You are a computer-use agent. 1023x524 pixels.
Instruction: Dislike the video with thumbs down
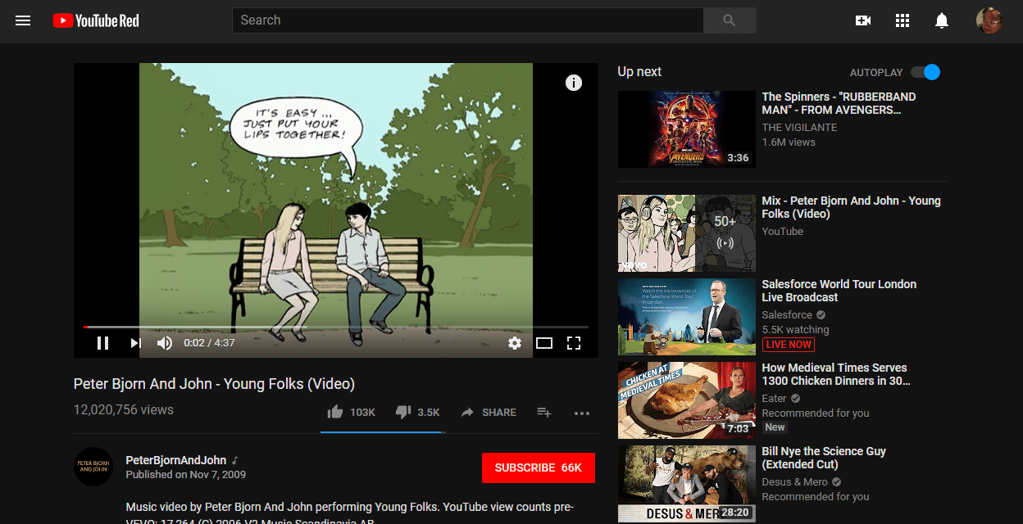(403, 412)
